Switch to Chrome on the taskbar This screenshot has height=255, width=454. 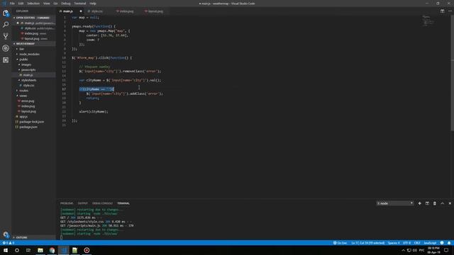[52, 250]
